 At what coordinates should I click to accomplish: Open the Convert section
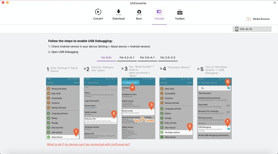98,14
